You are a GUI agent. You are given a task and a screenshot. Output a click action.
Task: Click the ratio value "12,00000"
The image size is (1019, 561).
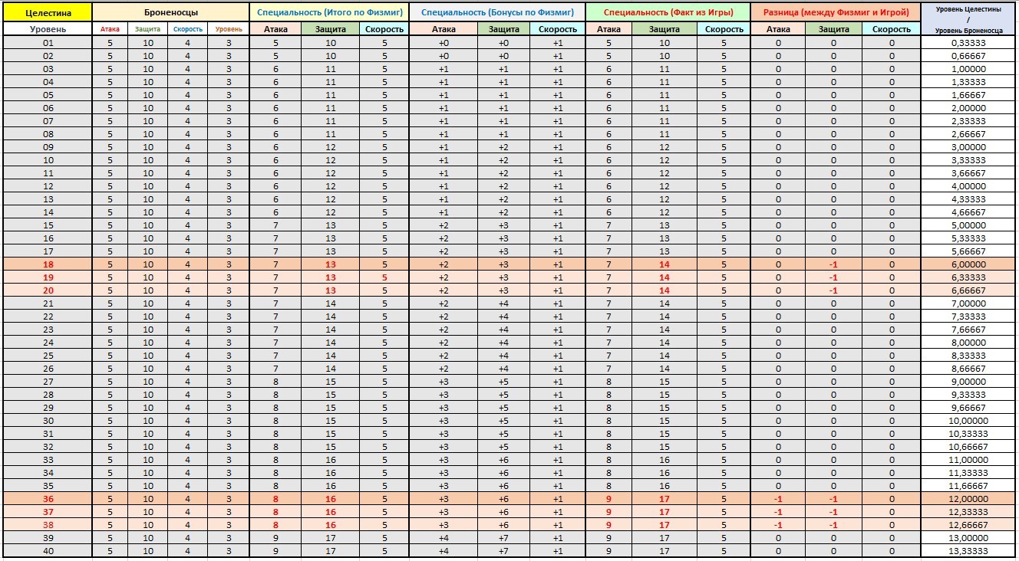(968, 499)
